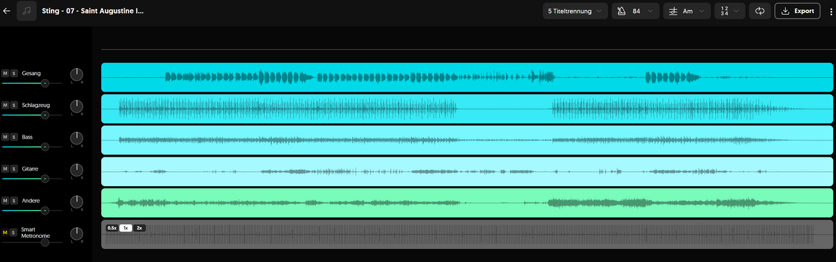Viewport: 836px width, 262px height.
Task: Click the Andere pan knob
Action: (x=76, y=201)
